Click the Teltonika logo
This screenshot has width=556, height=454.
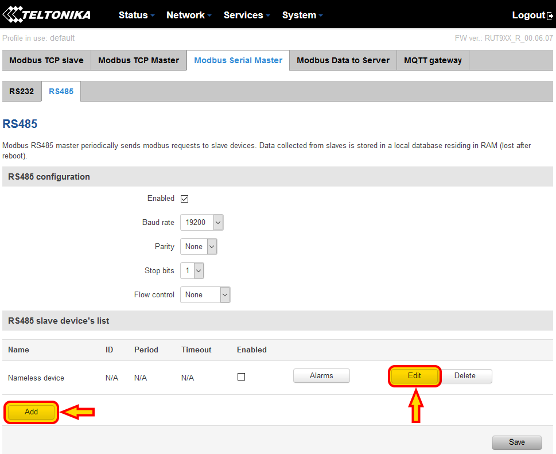click(x=46, y=14)
